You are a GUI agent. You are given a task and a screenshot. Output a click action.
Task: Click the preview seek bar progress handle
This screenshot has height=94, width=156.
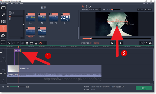pyautogui.click(x=91, y=38)
